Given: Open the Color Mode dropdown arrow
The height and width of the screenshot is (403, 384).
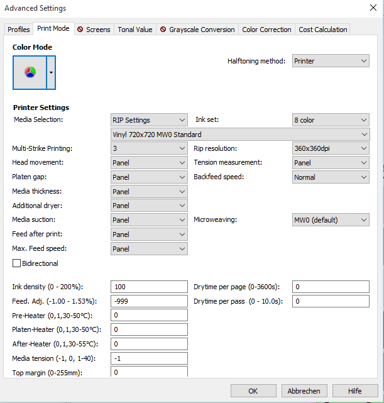Looking at the screenshot, I should click(52, 72).
